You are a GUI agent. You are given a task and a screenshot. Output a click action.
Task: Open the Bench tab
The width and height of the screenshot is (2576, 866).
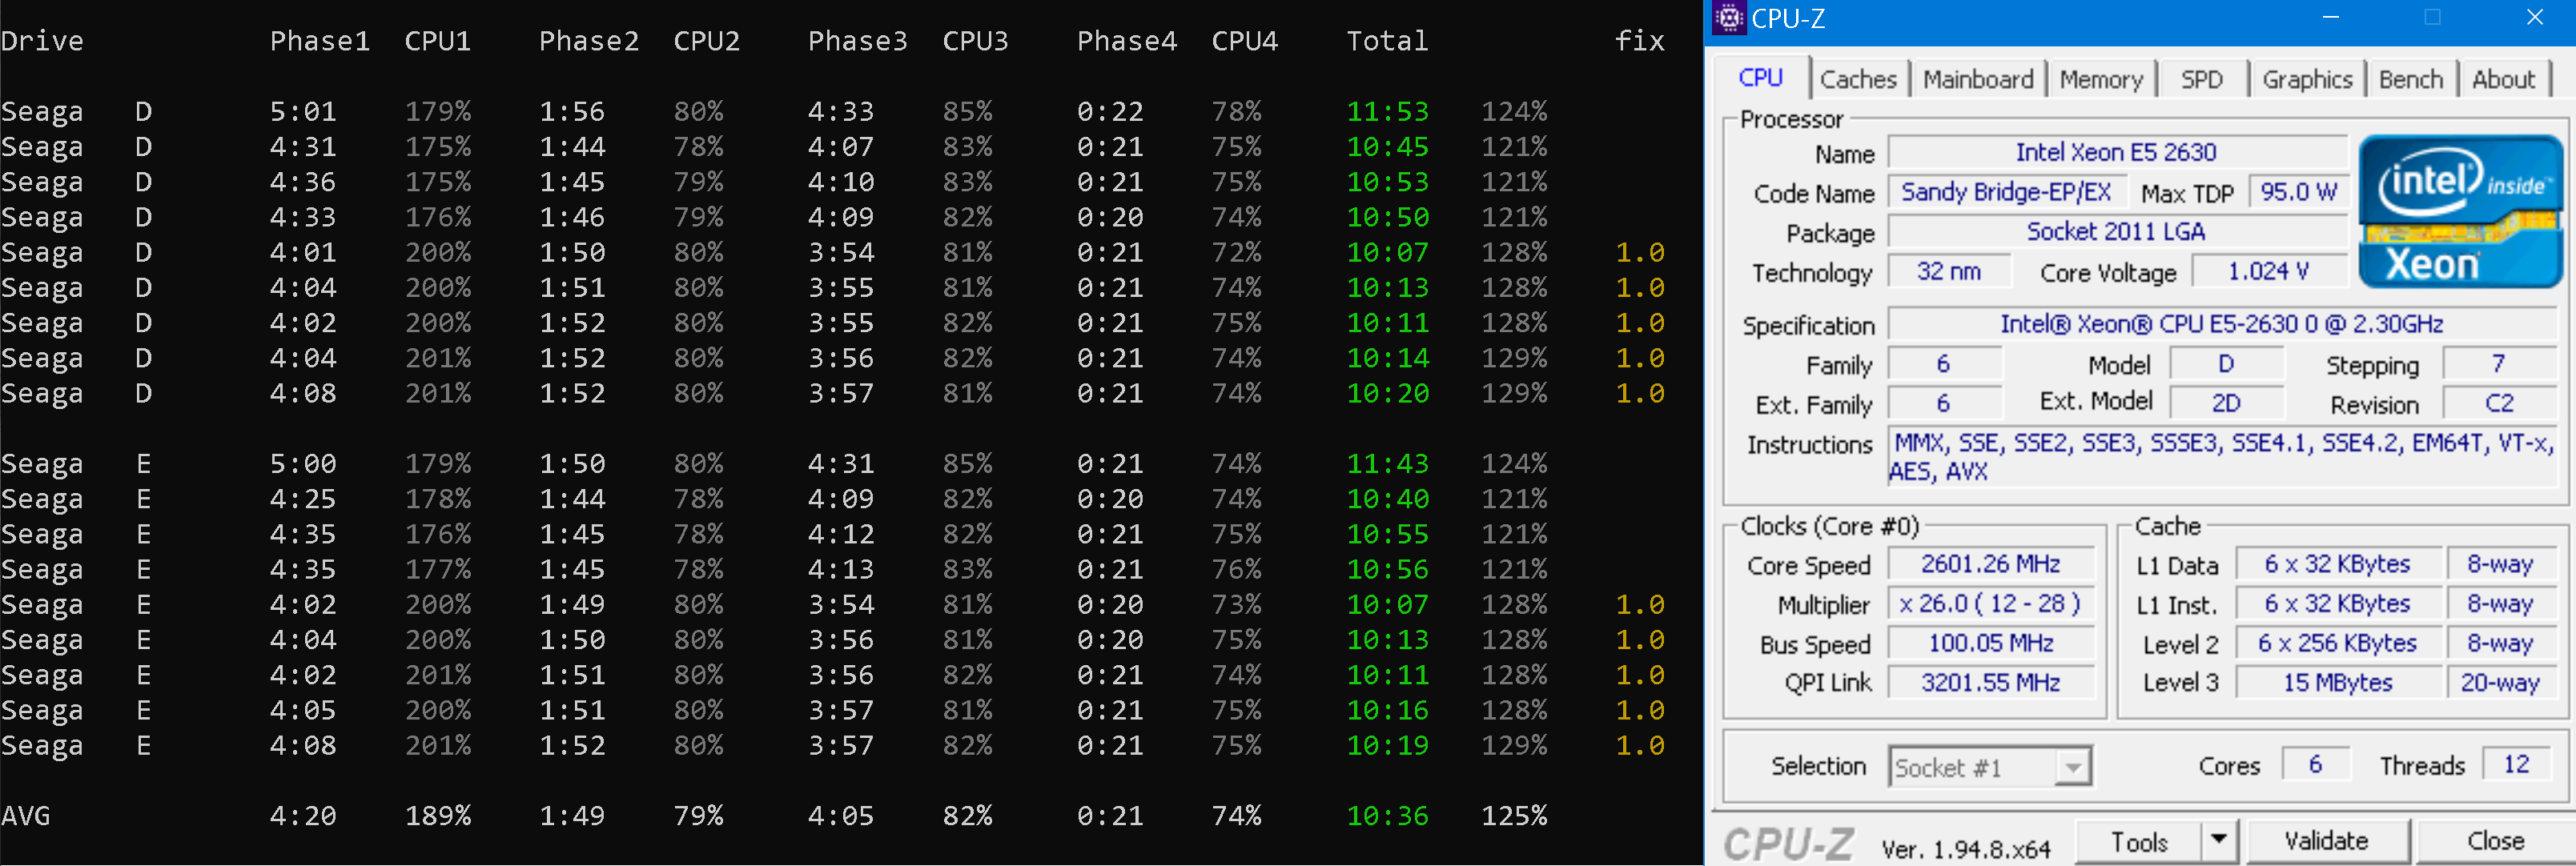pos(2410,79)
